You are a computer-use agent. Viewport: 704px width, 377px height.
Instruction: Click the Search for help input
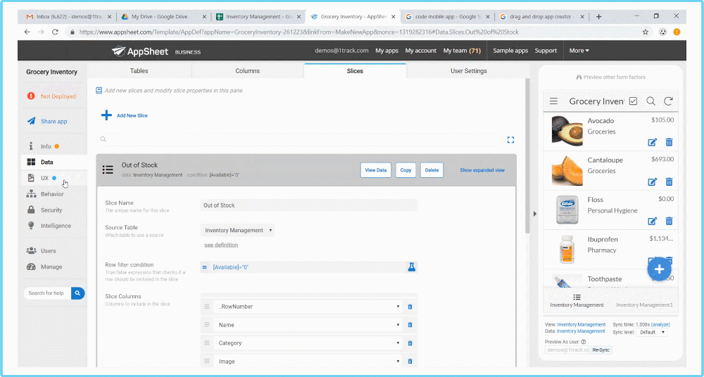coord(48,293)
